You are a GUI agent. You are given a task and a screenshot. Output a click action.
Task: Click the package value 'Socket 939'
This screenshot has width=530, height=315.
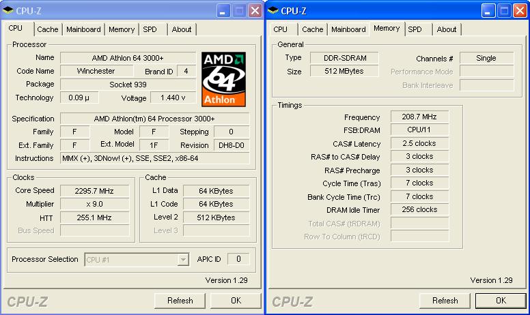point(128,85)
